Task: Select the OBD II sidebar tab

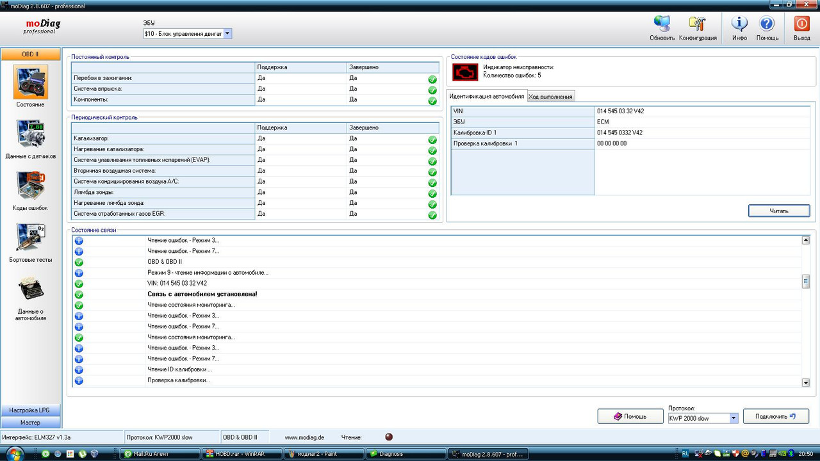Action: [x=30, y=54]
